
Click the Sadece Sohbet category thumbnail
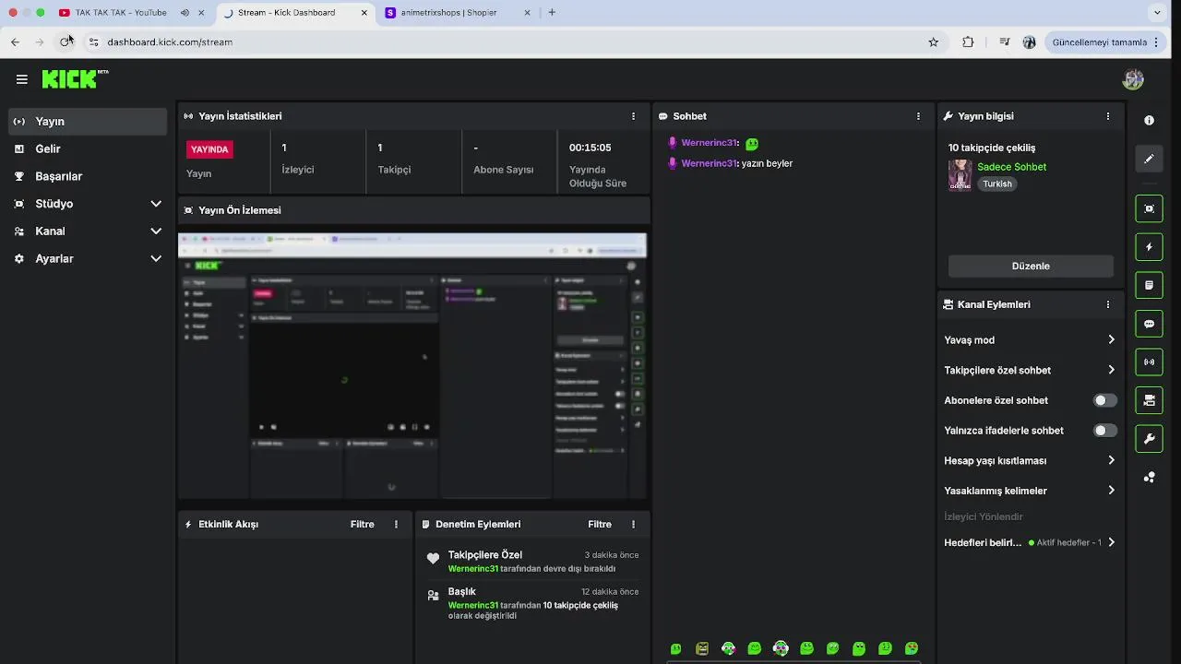point(960,175)
